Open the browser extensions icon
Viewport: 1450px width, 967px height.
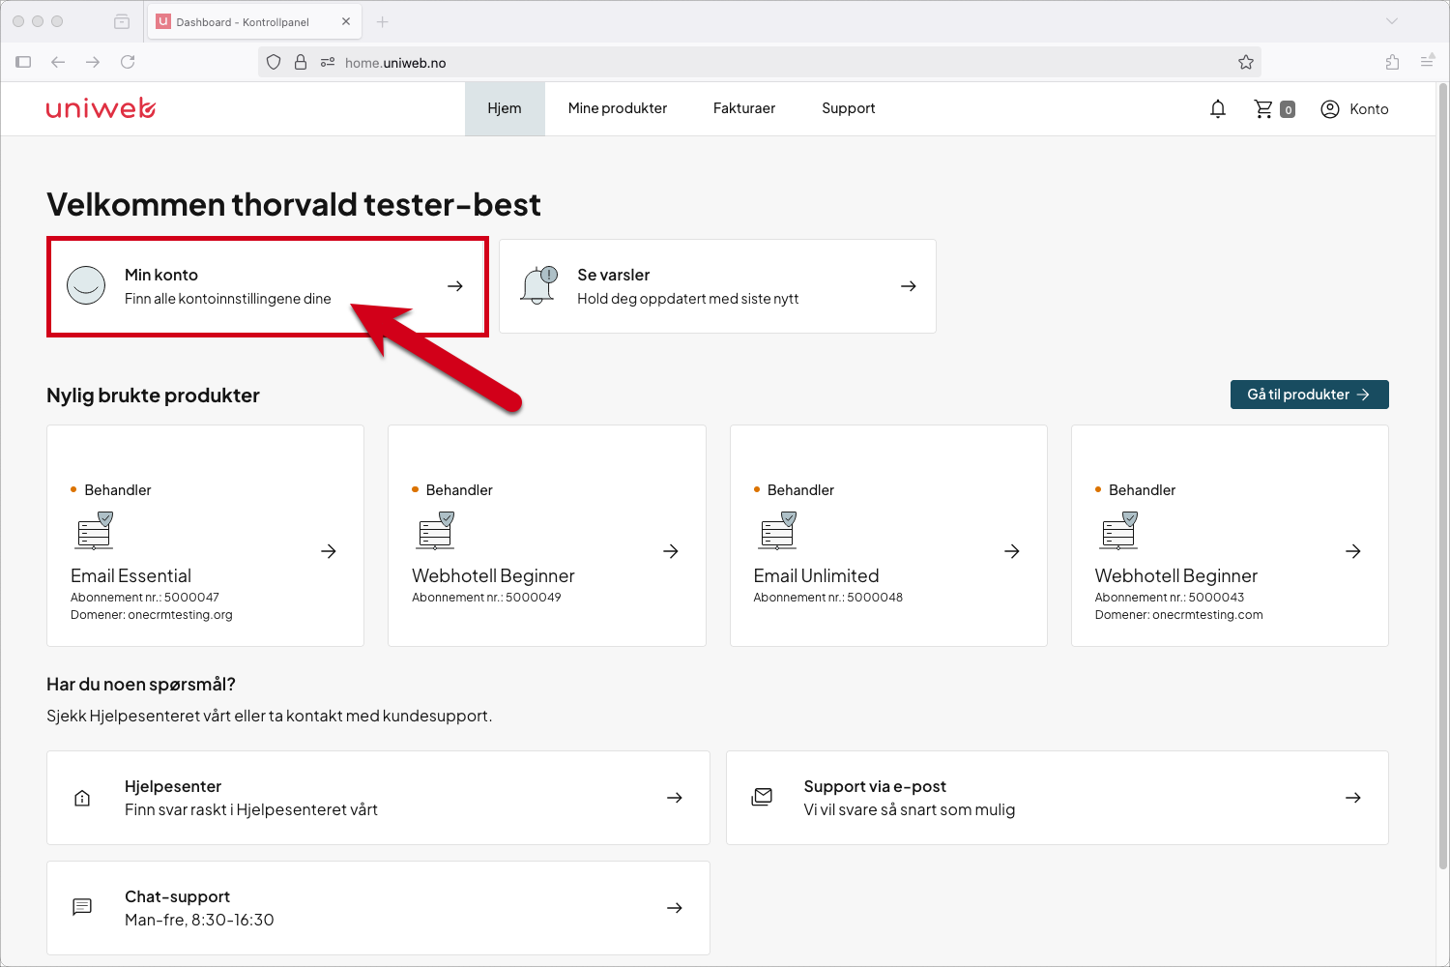(x=1392, y=62)
